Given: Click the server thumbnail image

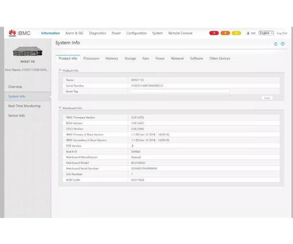Looking at the screenshot, I should pyautogui.click(x=27, y=51).
